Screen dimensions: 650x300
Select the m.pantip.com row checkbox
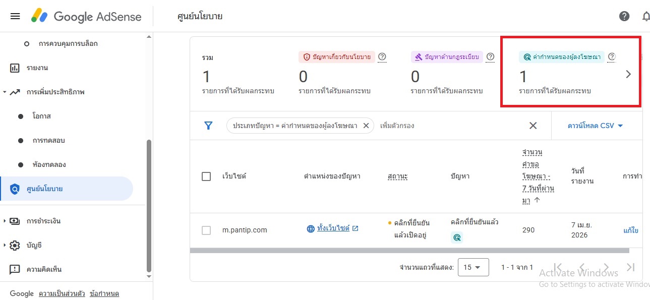click(x=206, y=230)
